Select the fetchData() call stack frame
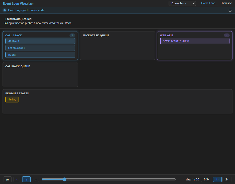Viewport: 235px width, 184px height. (x=40, y=48)
